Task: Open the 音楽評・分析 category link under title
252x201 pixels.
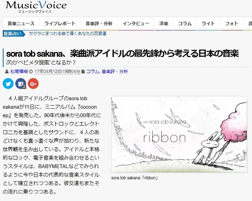Action: click(115, 72)
